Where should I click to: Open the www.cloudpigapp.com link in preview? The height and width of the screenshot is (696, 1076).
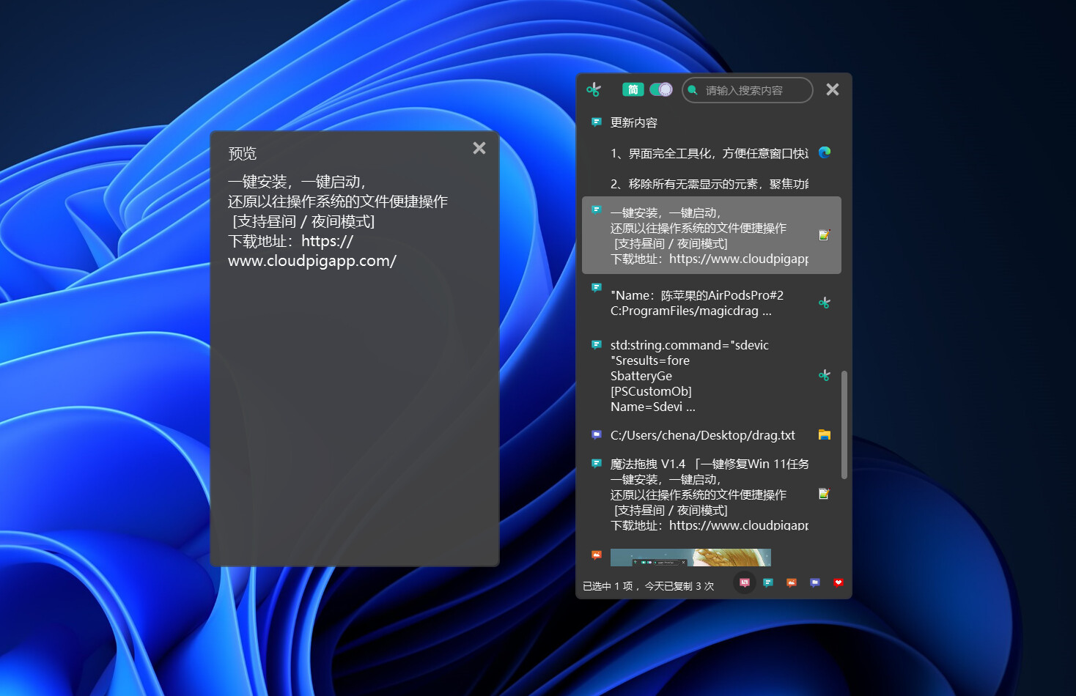click(x=312, y=260)
